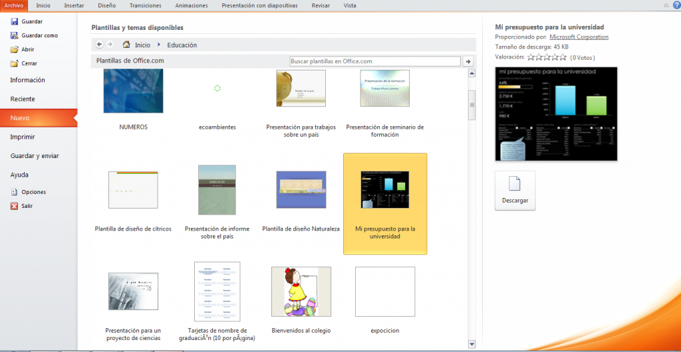
Task: Select the NUMEROS template thumbnail
Action: 133,91
